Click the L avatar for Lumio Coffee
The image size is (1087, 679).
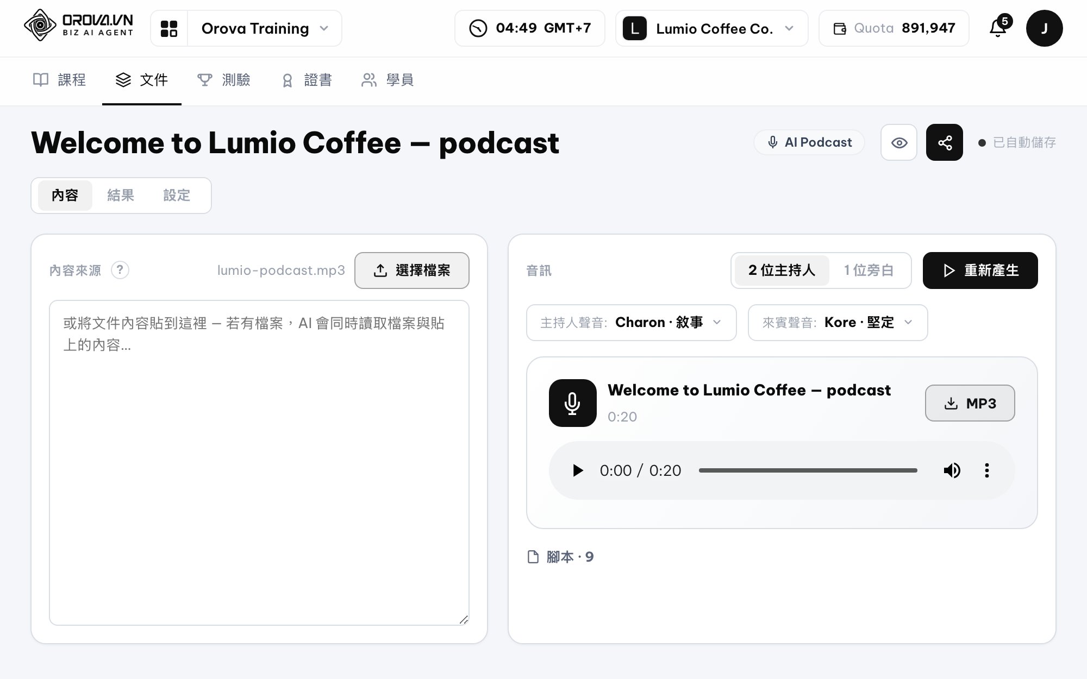(x=634, y=28)
